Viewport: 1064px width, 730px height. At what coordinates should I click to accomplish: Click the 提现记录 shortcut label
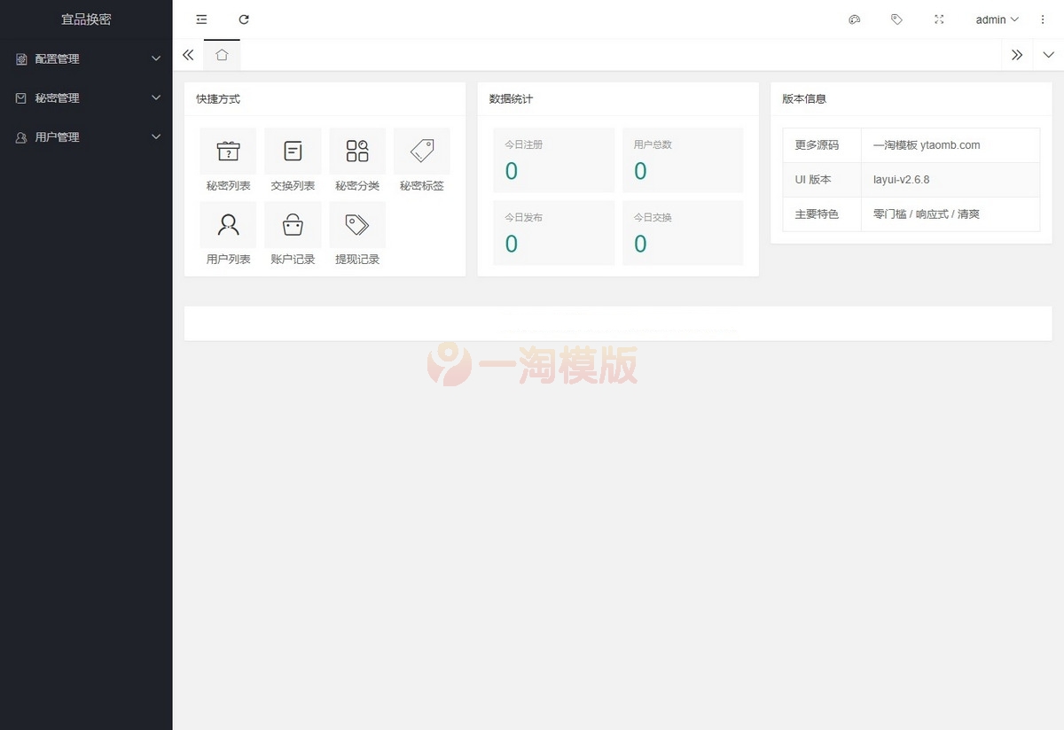coord(357,260)
